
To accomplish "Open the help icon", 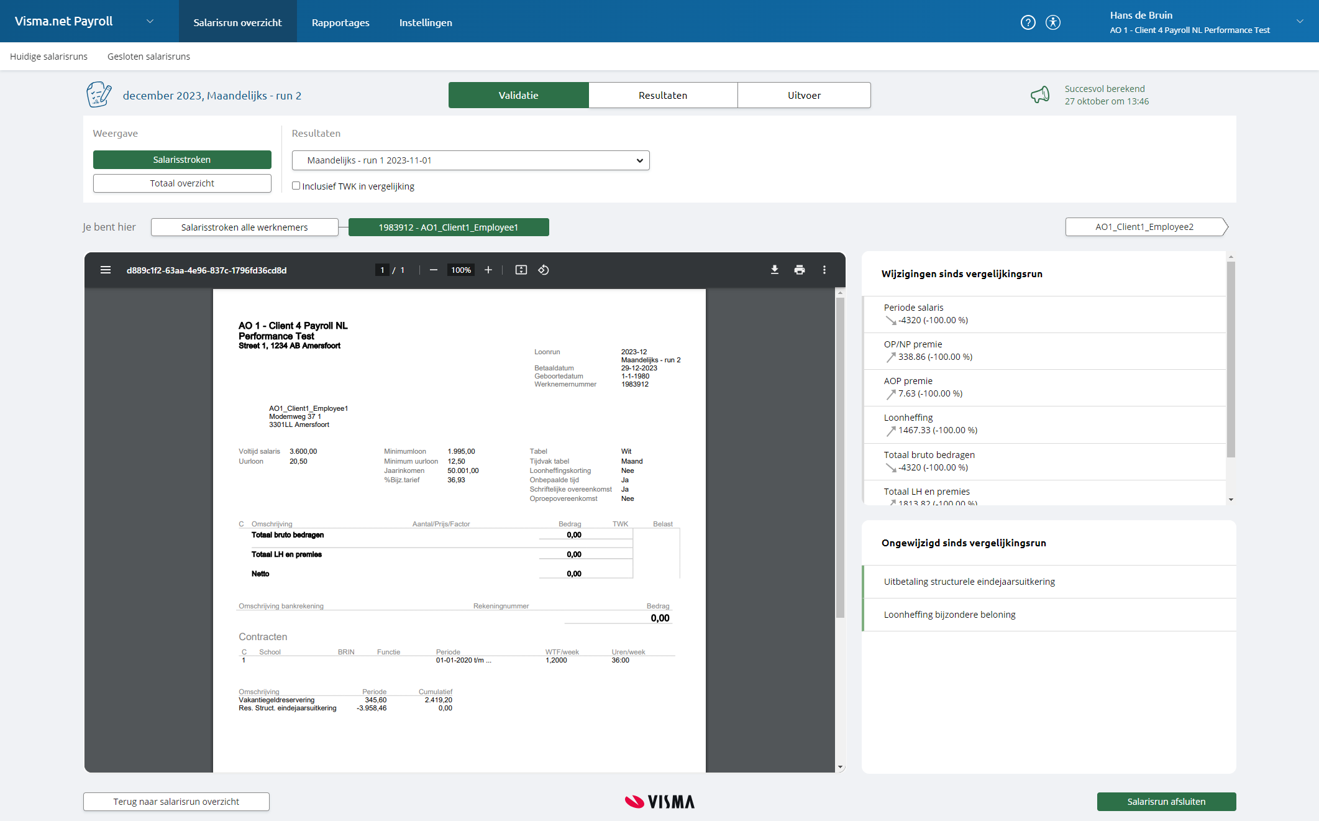I will click(1028, 22).
